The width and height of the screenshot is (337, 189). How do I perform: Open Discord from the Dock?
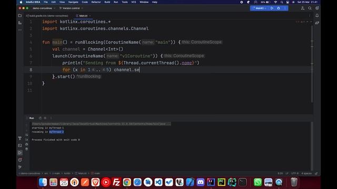[201, 182]
